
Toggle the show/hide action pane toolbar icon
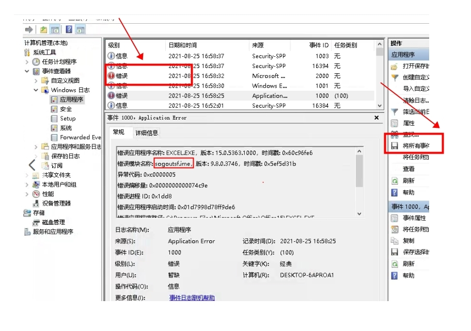click(81, 29)
